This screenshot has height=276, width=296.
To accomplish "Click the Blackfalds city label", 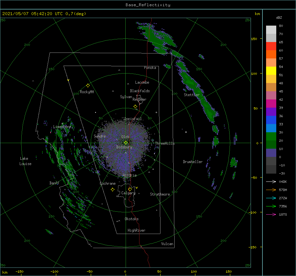I will 140,91.
